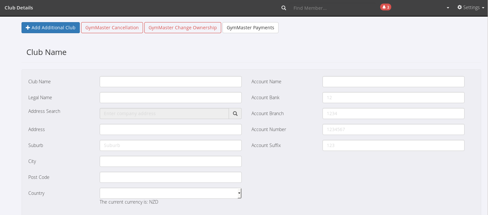
Task: Open the Country dropdown
Action: tap(170, 193)
